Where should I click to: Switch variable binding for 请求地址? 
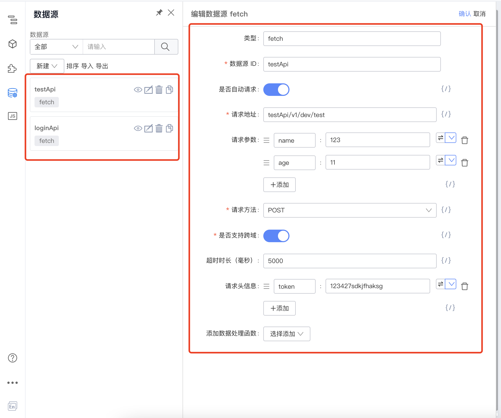pyautogui.click(x=446, y=114)
